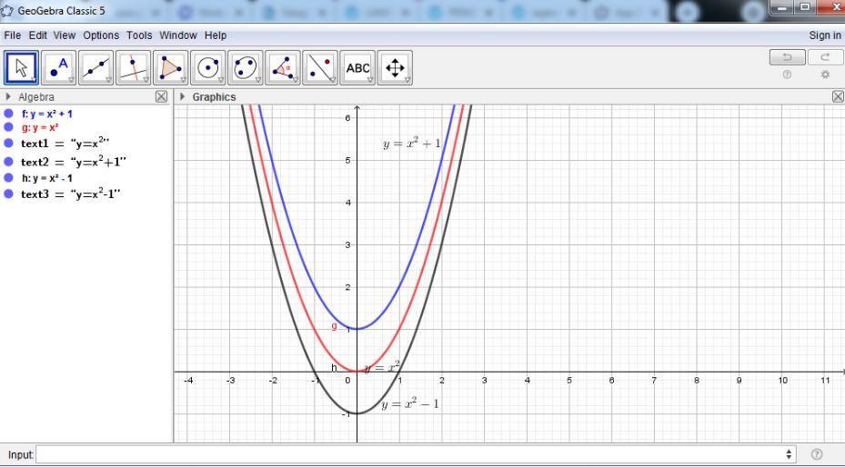Expand the Graphics view style bar
The height and width of the screenshot is (467, 845).
click(184, 97)
